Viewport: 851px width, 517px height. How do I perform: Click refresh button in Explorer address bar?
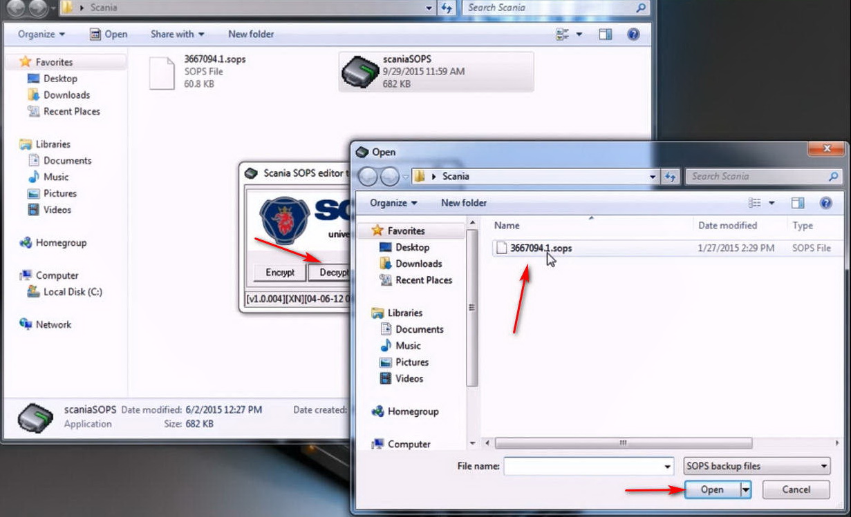(447, 8)
